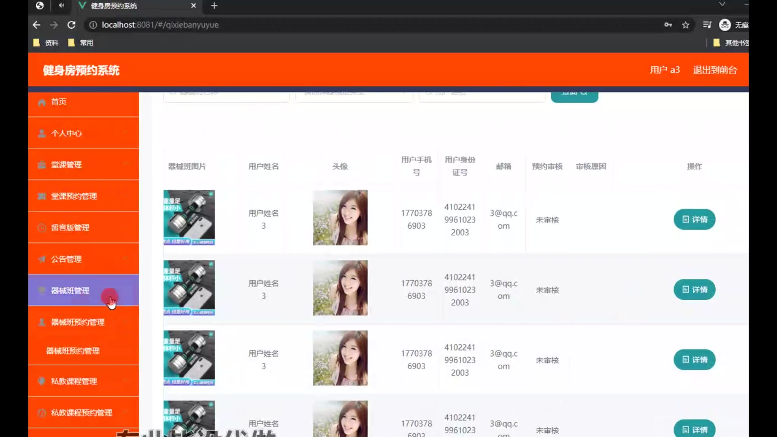The image size is (777, 437).
Task: Click the megaphone icon beside 公告管理
Action: pos(42,259)
